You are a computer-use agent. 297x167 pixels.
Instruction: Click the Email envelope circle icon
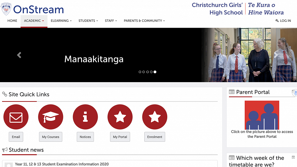(x=16, y=117)
